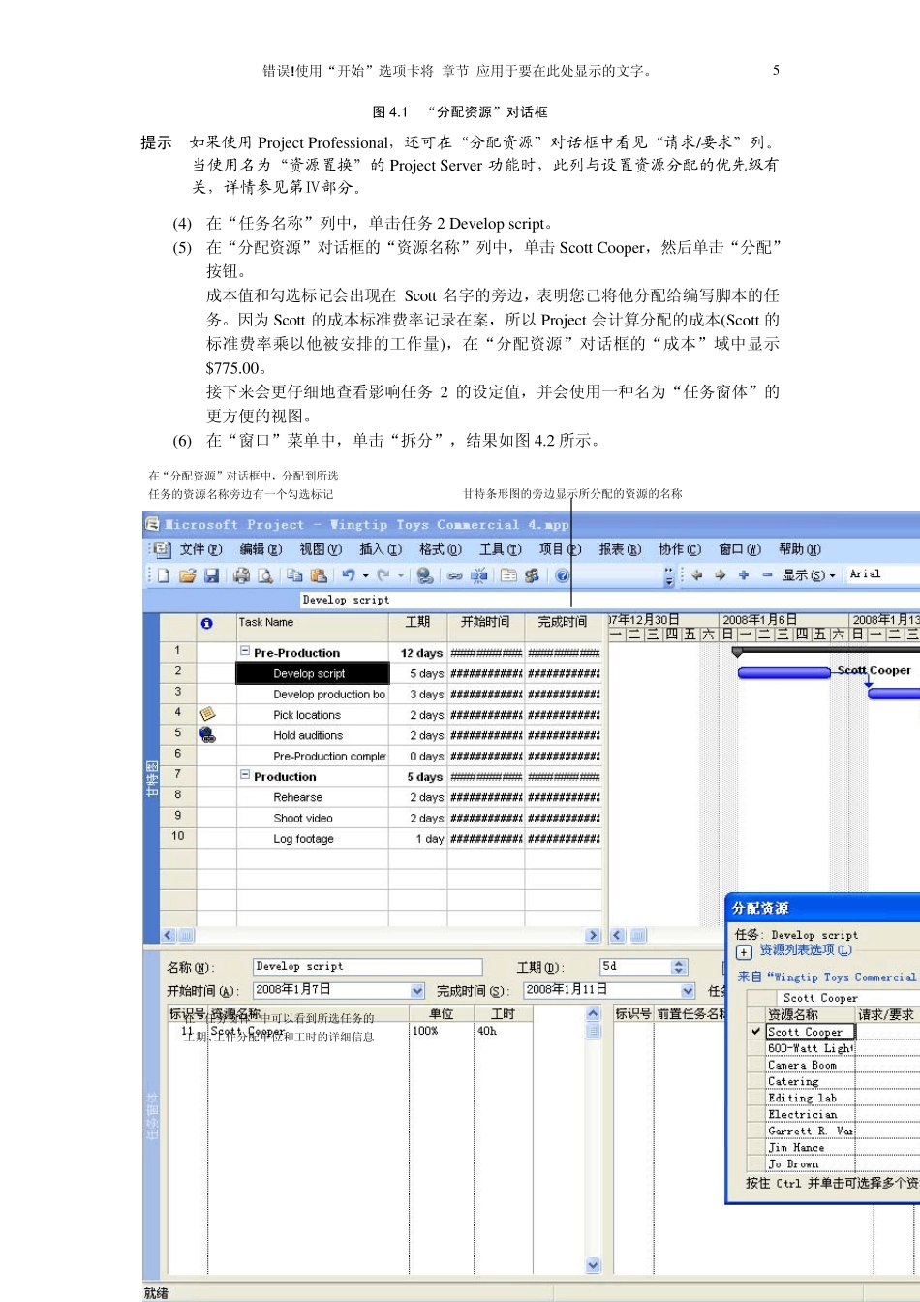The image size is (920, 1302).
Task: Click the Project icon in the title bar
Action: point(152,524)
